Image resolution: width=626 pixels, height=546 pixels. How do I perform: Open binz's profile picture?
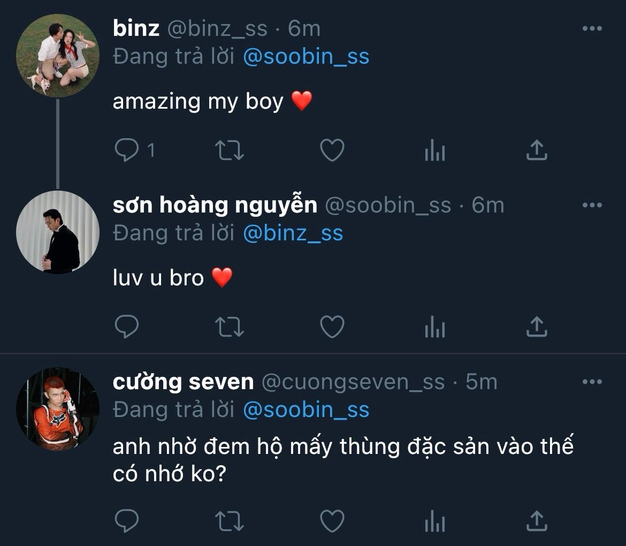click(x=57, y=56)
